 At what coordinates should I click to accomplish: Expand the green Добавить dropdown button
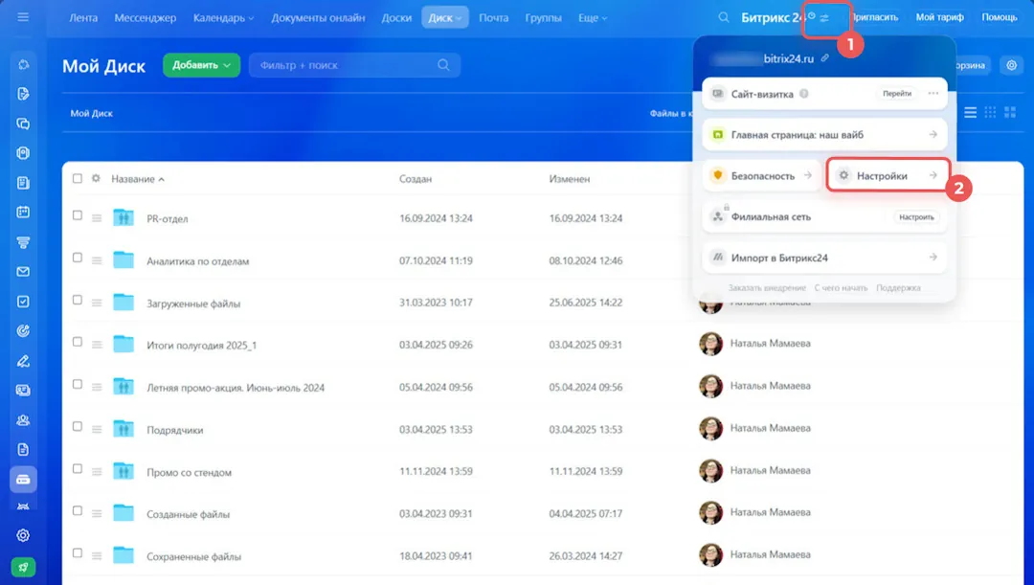tap(201, 65)
